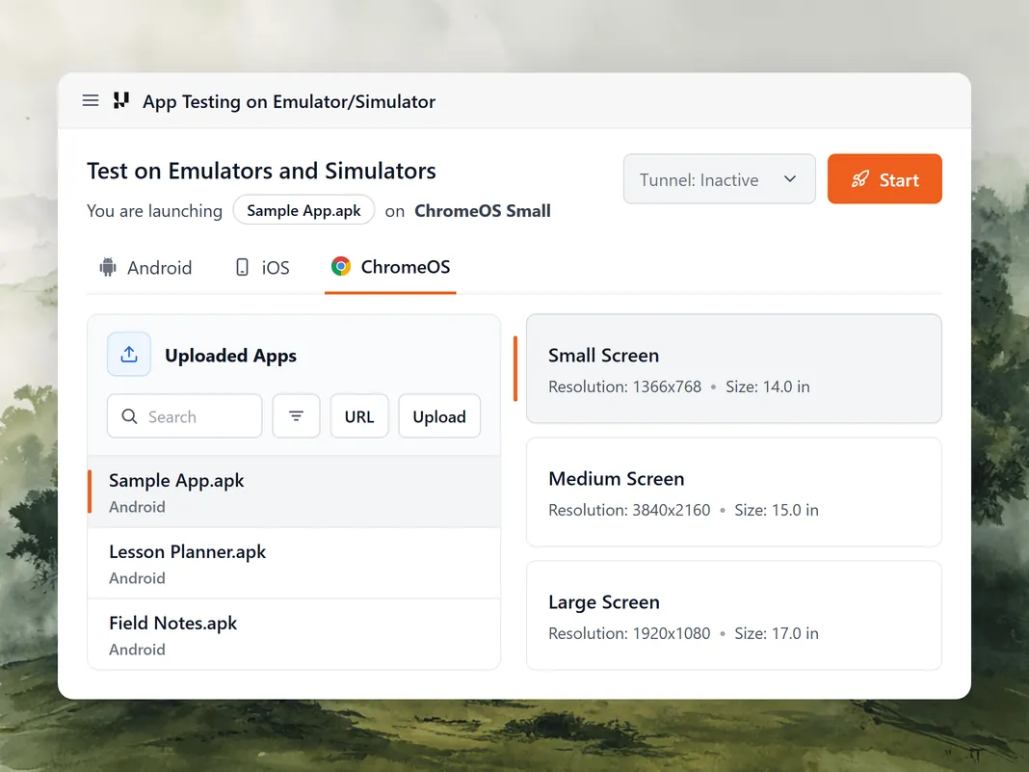Select the Large Screen option
Image resolution: width=1029 pixels, height=772 pixels.
(x=733, y=616)
